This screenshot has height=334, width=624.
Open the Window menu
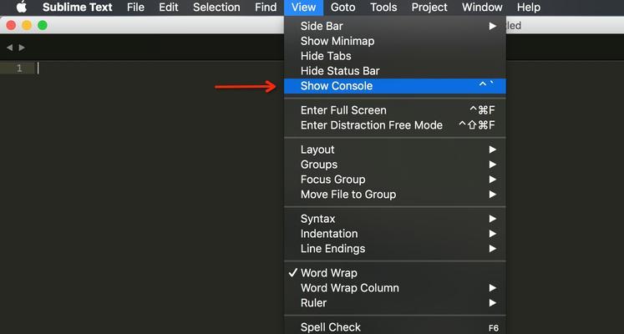point(482,8)
